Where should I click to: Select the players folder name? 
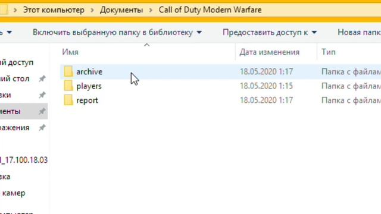(89, 86)
